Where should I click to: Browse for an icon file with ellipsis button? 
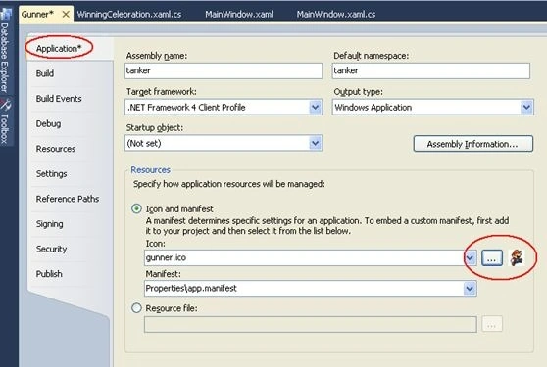[x=492, y=258]
